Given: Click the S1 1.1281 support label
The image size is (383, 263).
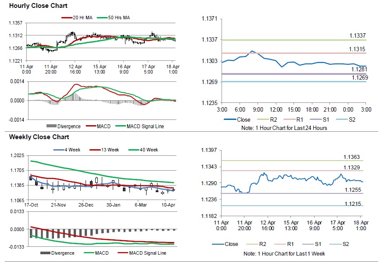Looking at the screenshot, I should coord(359,70).
